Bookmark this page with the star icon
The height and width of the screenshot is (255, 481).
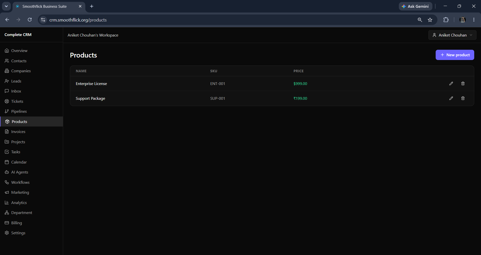pos(430,20)
